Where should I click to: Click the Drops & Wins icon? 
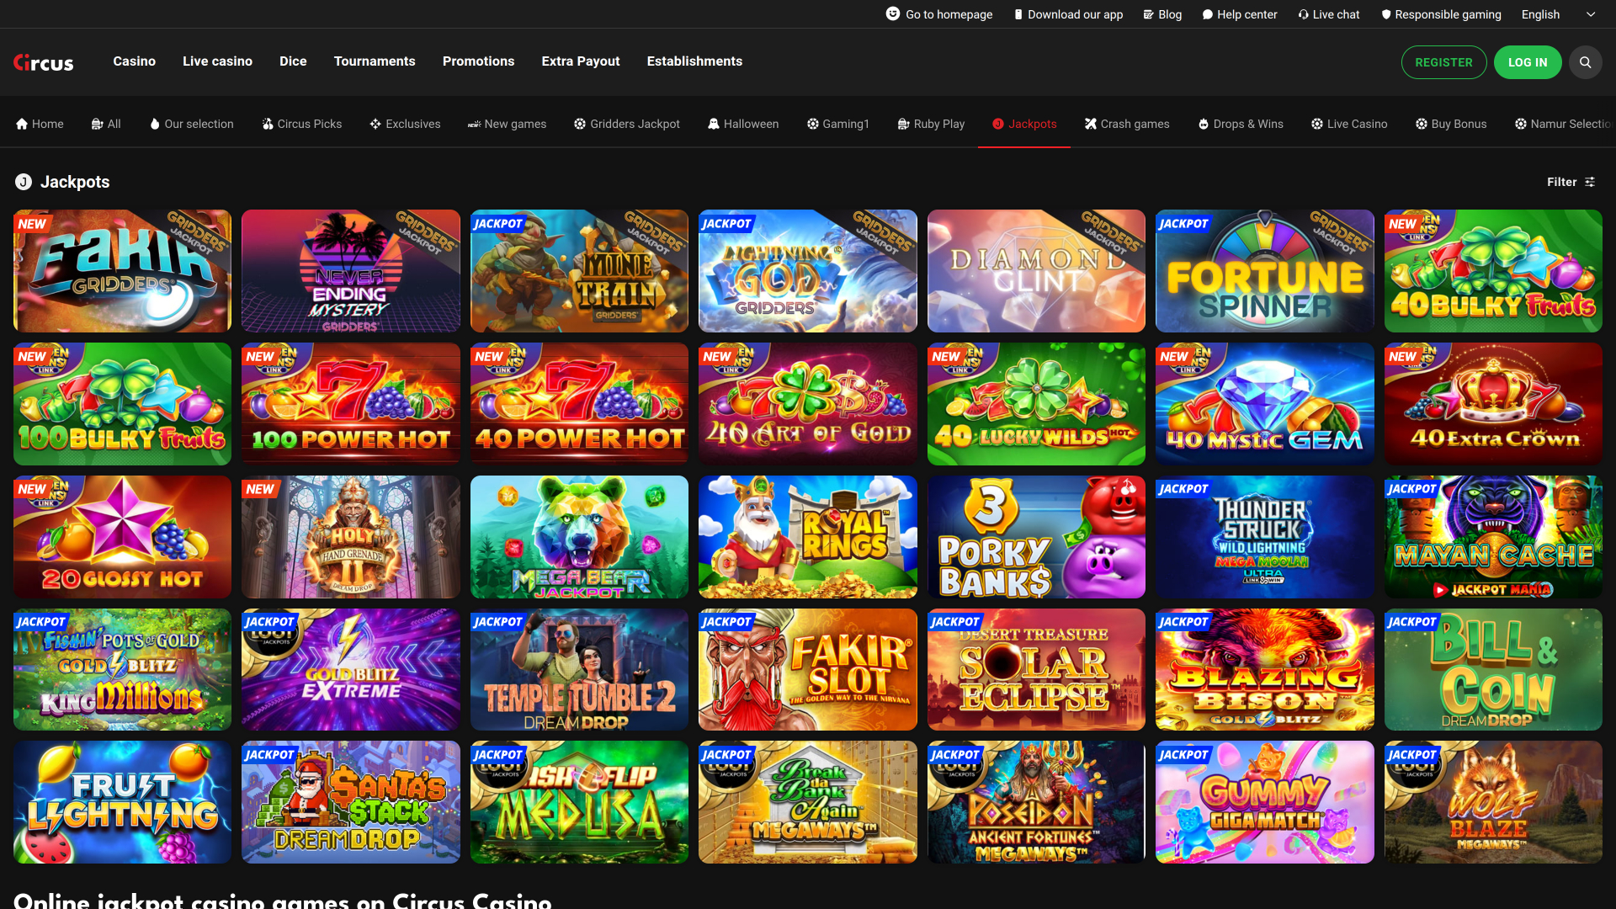coord(1205,124)
